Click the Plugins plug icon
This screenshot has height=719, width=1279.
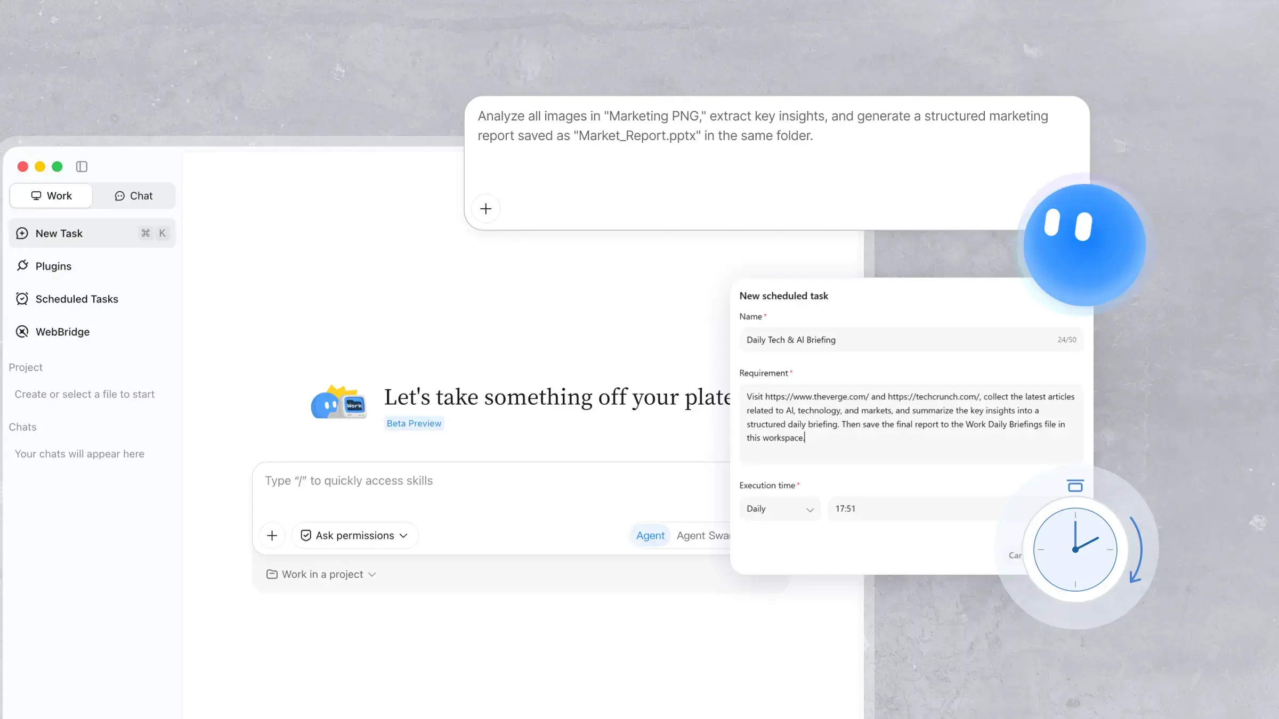tap(22, 265)
